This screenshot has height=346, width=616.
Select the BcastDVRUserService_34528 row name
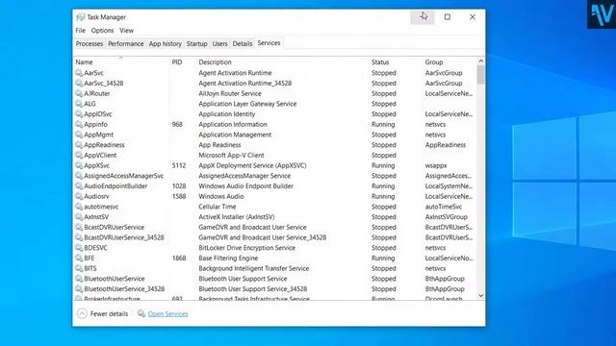124,237
